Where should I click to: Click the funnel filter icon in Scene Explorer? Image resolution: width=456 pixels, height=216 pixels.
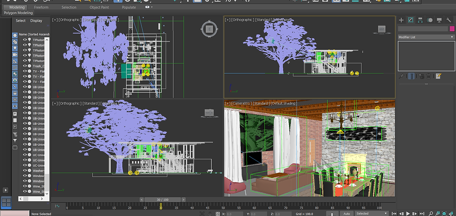point(15,141)
